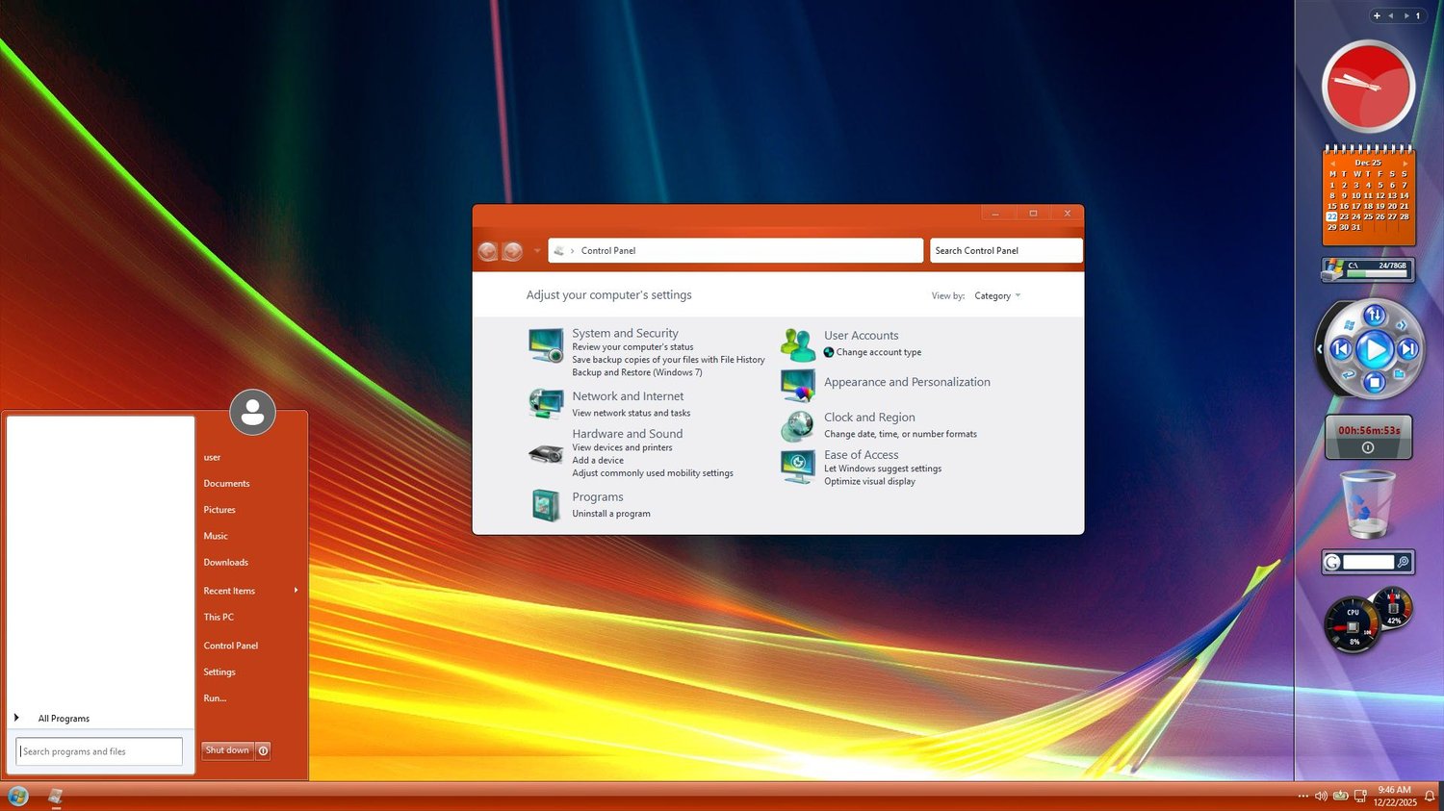Click the Uninstall a program link
Image resolution: width=1444 pixels, height=811 pixels.
[611, 514]
